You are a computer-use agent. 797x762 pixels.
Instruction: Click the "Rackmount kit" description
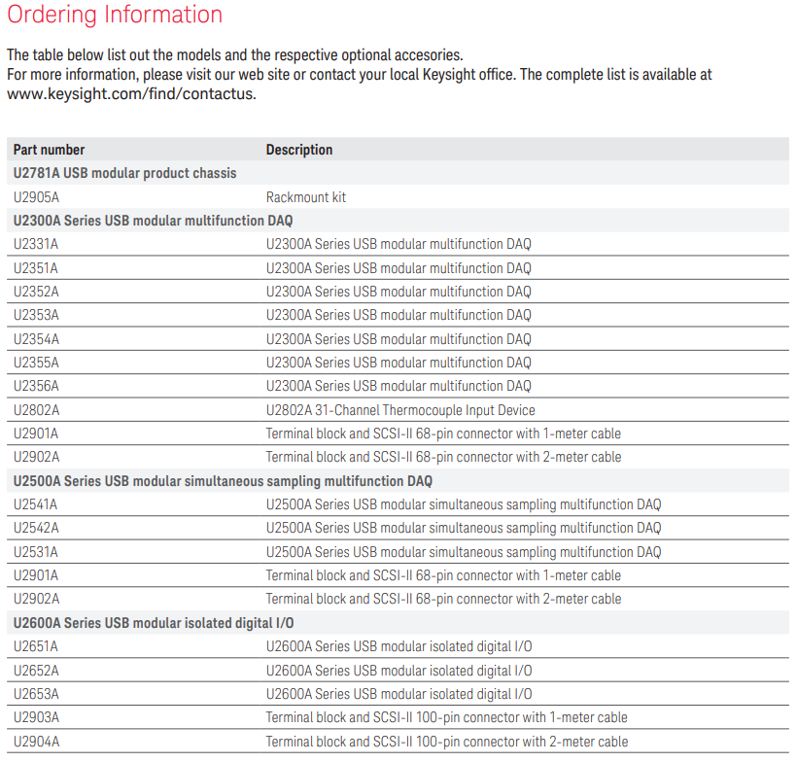click(306, 197)
